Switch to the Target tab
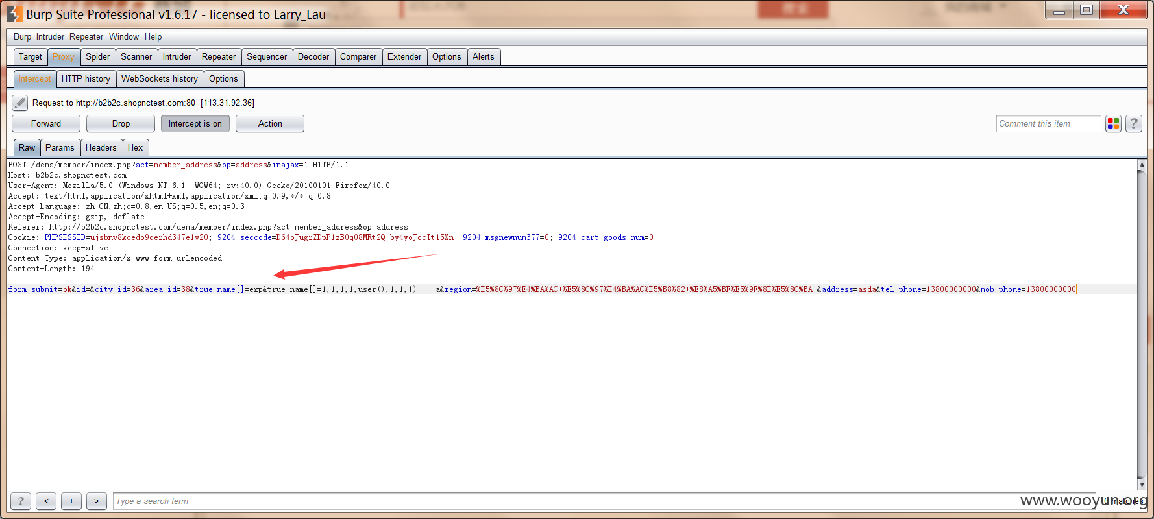Viewport: 1154px width, 519px height. pyautogui.click(x=31, y=56)
